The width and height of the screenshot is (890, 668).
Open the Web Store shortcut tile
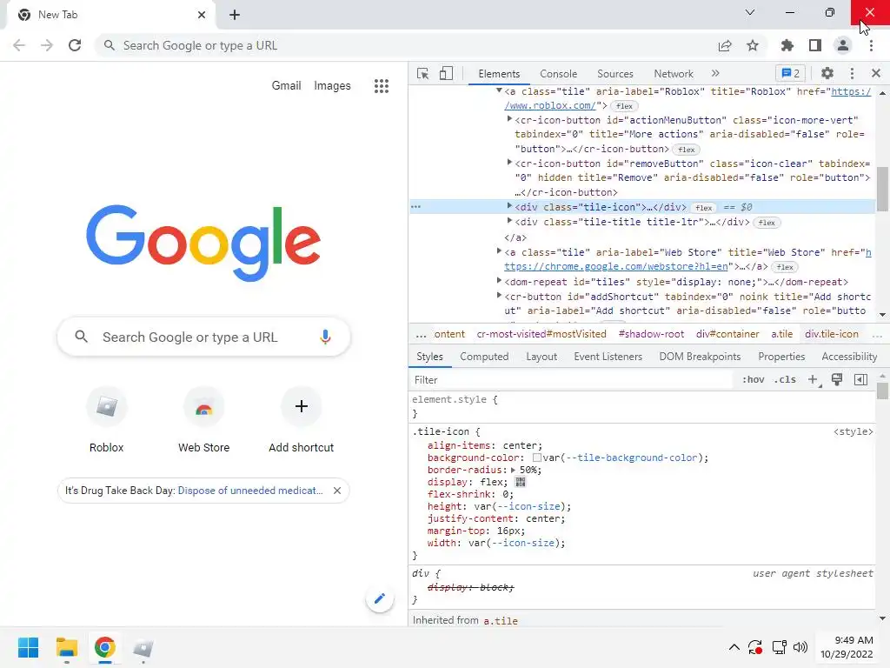point(203,420)
